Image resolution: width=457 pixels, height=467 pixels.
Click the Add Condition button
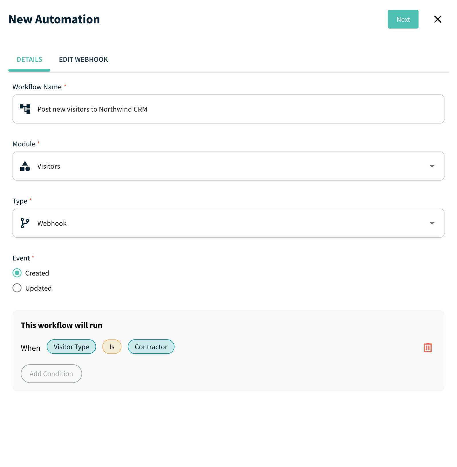tap(51, 374)
